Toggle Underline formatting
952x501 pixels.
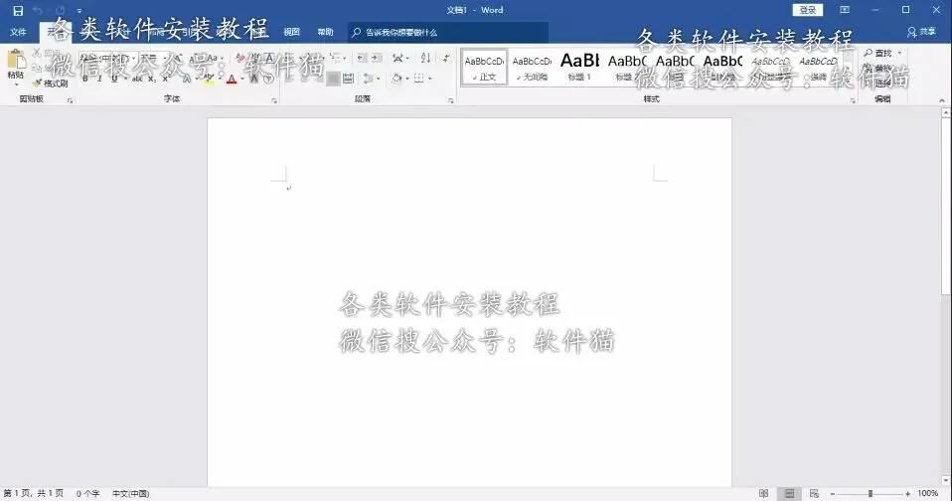pyautogui.click(x=113, y=79)
